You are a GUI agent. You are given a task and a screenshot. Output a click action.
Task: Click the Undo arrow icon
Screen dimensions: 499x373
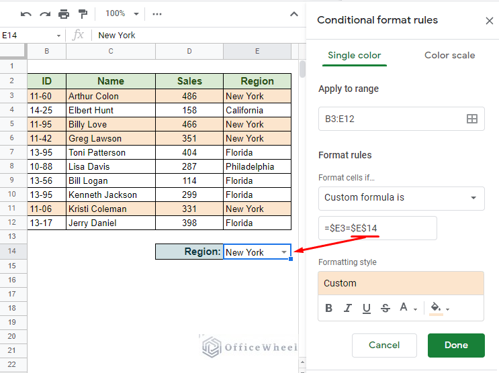point(26,13)
